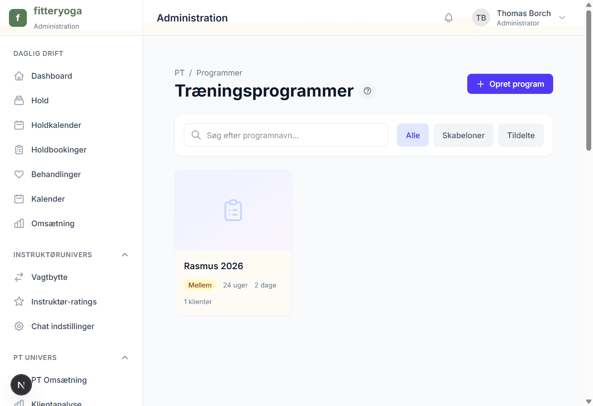Select the Alle filter tab

pyautogui.click(x=413, y=135)
